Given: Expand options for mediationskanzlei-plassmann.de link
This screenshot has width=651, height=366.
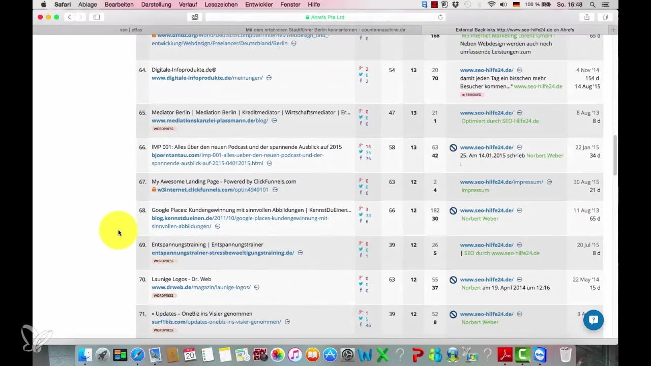Looking at the screenshot, I should tap(274, 120).
